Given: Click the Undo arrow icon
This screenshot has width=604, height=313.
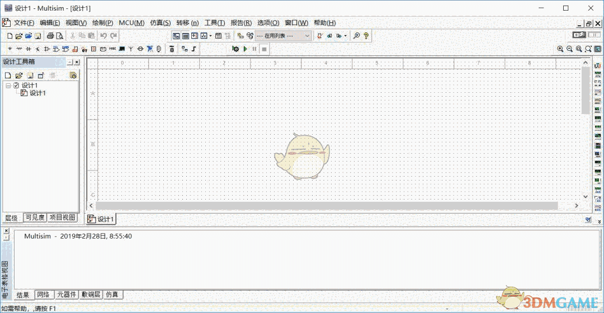Looking at the screenshot, I should (103, 36).
